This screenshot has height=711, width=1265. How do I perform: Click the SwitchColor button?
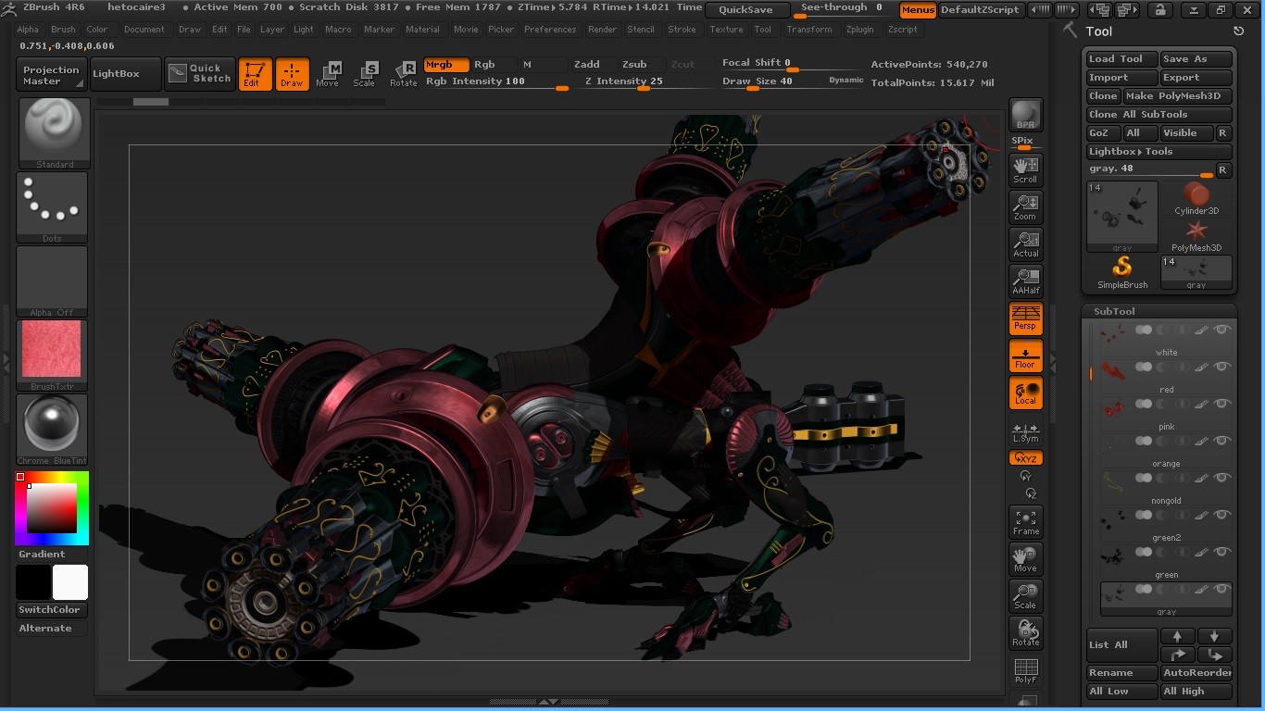tap(52, 610)
